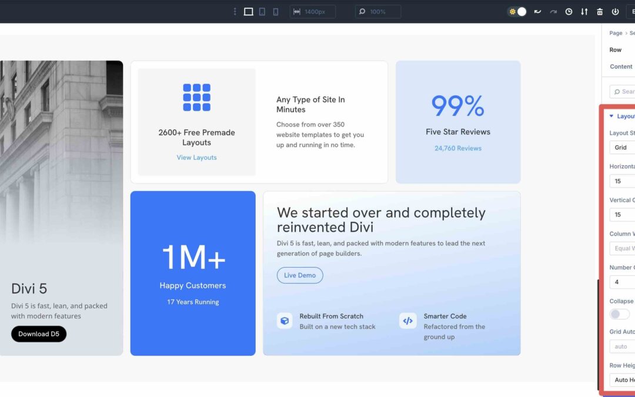
Task: Switch to phone preview mode
Action: pyautogui.click(x=275, y=12)
